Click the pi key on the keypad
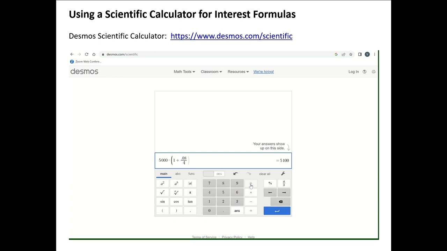The width and height of the screenshot is (447, 251). pos(190,192)
